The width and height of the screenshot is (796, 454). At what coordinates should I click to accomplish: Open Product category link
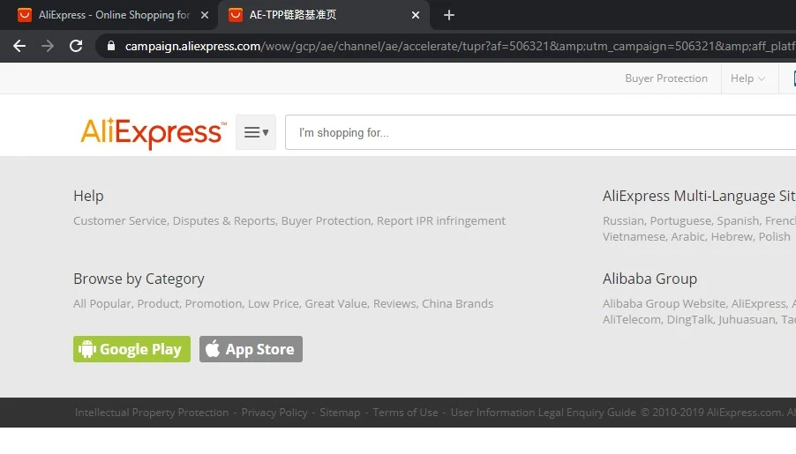(158, 303)
